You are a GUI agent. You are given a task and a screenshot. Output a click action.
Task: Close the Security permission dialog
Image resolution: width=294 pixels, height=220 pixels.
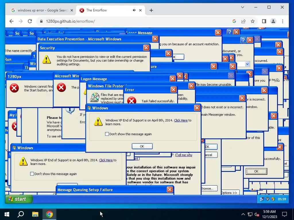click(x=146, y=48)
